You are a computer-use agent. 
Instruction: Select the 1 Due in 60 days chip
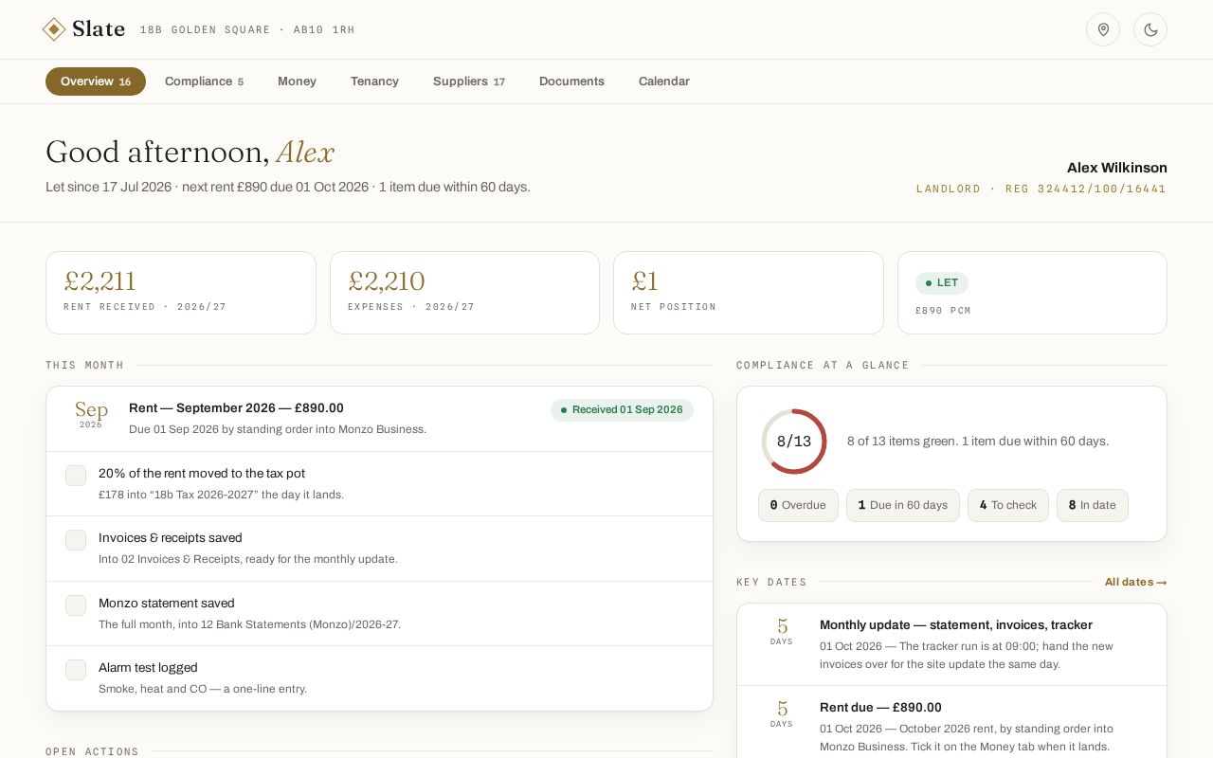tap(903, 505)
